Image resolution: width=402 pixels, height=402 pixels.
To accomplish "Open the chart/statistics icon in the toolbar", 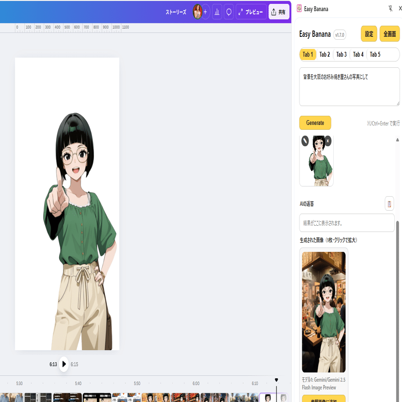I will coord(216,12).
